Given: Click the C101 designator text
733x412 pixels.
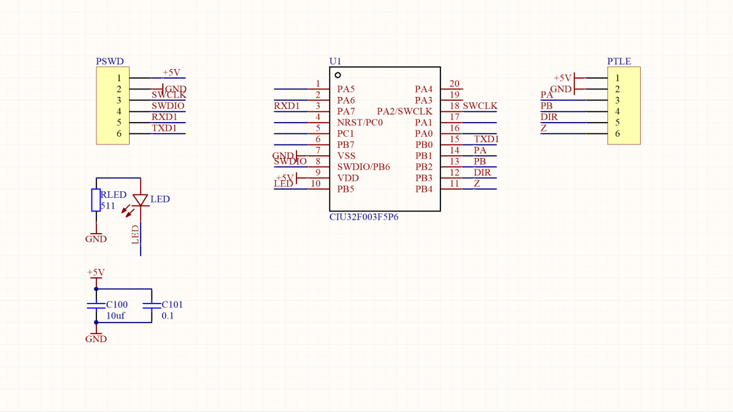Looking at the screenshot, I should (172, 305).
